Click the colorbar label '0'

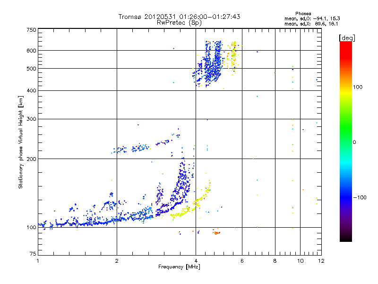pos(354,142)
